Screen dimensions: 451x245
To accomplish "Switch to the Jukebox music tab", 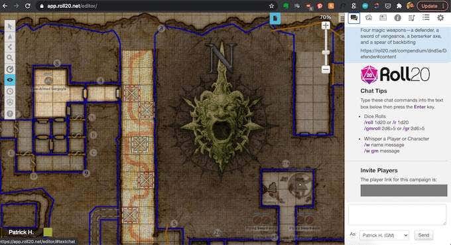I will click(x=412, y=18).
